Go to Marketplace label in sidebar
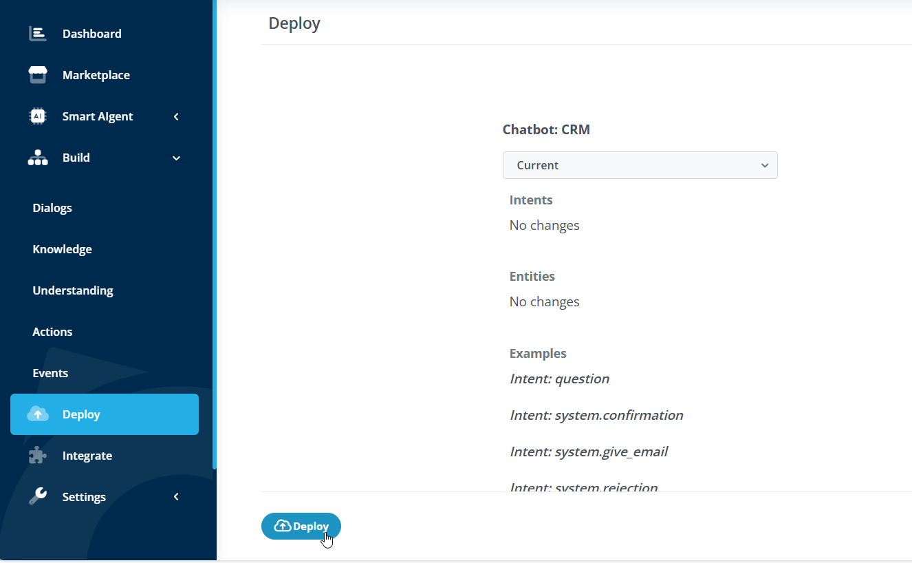The width and height of the screenshot is (912, 563). 96,75
